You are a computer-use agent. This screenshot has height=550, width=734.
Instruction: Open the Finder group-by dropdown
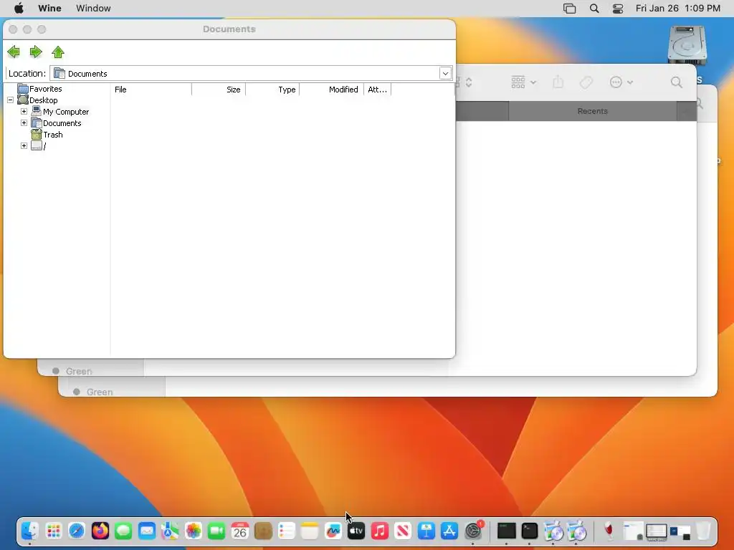[x=523, y=82]
